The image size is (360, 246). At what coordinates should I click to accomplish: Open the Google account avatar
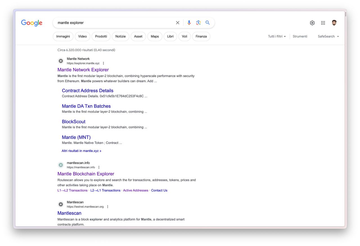[x=334, y=23]
